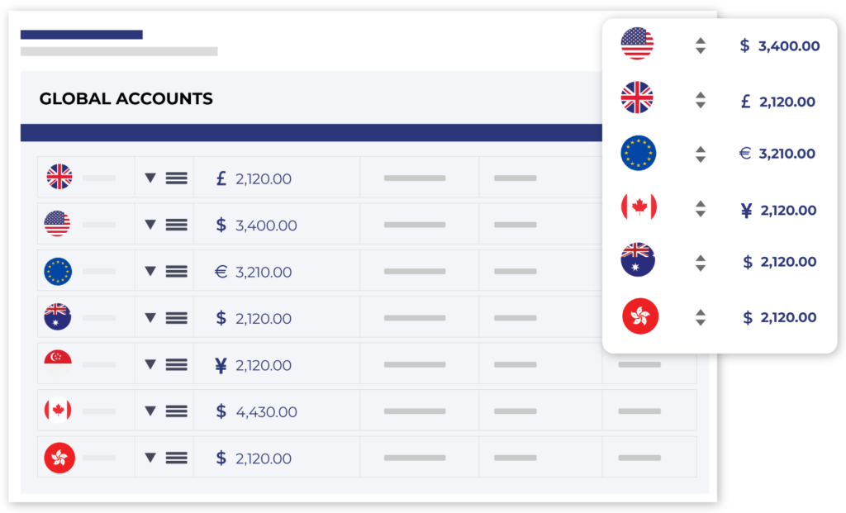Viewport: 846px width, 513px height.
Task: Click the sort stepper beside $ 3,400.00 in the card
Action: (701, 45)
